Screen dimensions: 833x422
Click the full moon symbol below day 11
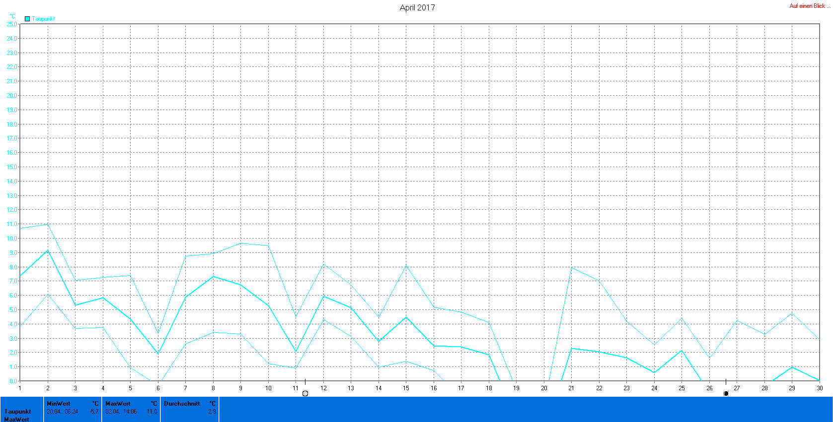click(305, 393)
